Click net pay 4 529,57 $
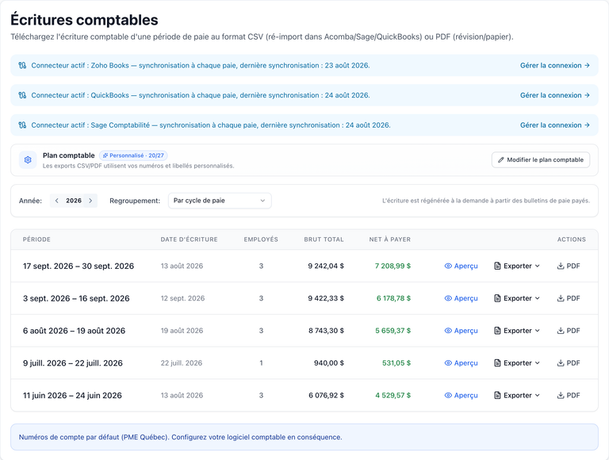 393,395
